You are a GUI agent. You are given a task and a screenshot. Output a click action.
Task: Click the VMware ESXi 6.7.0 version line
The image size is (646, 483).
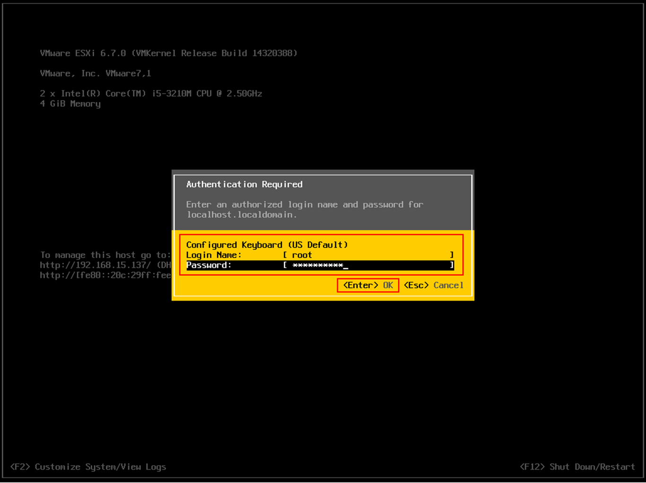(x=168, y=53)
